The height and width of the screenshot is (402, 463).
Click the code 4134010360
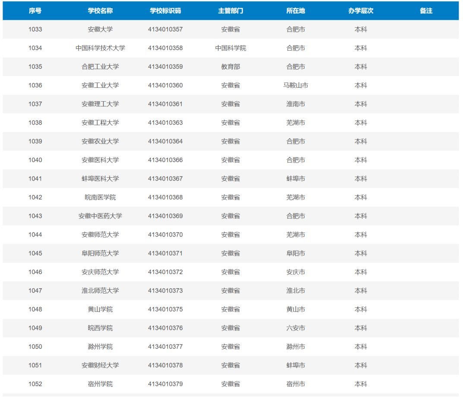point(165,85)
